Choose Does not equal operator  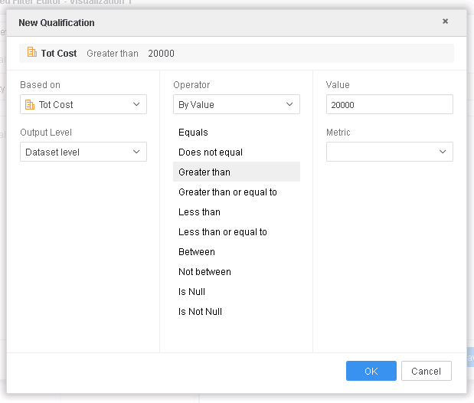pyautogui.click(x=211, y=152)
